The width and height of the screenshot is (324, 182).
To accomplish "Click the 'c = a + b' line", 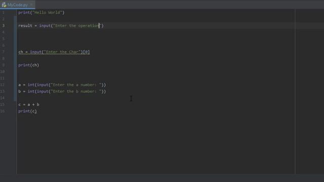I will [x=29, y=105].
